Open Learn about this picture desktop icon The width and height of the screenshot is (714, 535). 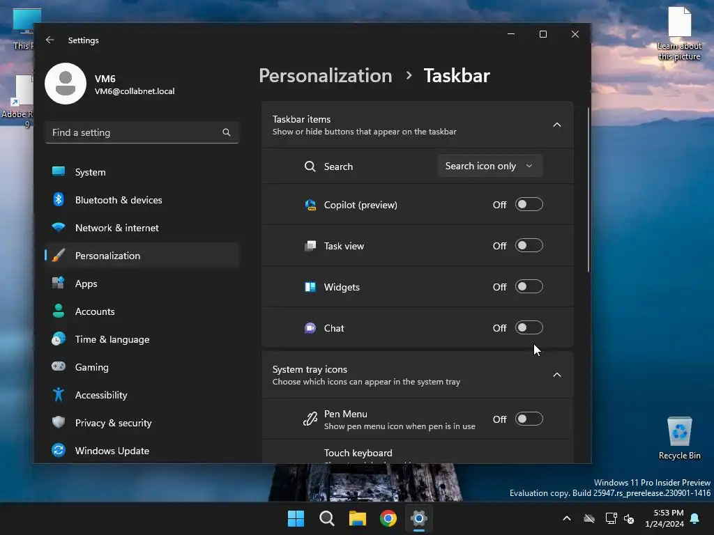point(679,33)
